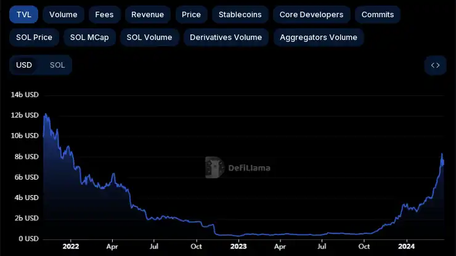Click the 0 USD axis label
Viewport: 456px width, 256px height.
pyautogui.click(x=29, y=239)
